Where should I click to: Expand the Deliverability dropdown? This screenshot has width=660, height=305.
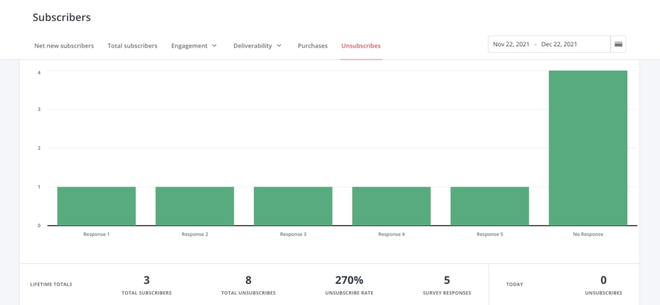coord(257,46)
